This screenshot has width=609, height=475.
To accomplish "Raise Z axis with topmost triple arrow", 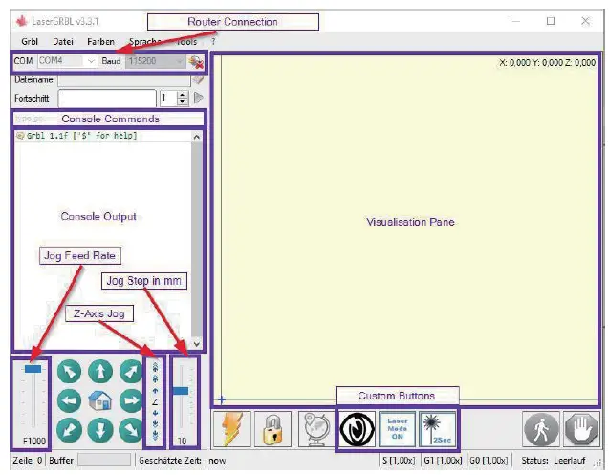I will click(155, 366).
